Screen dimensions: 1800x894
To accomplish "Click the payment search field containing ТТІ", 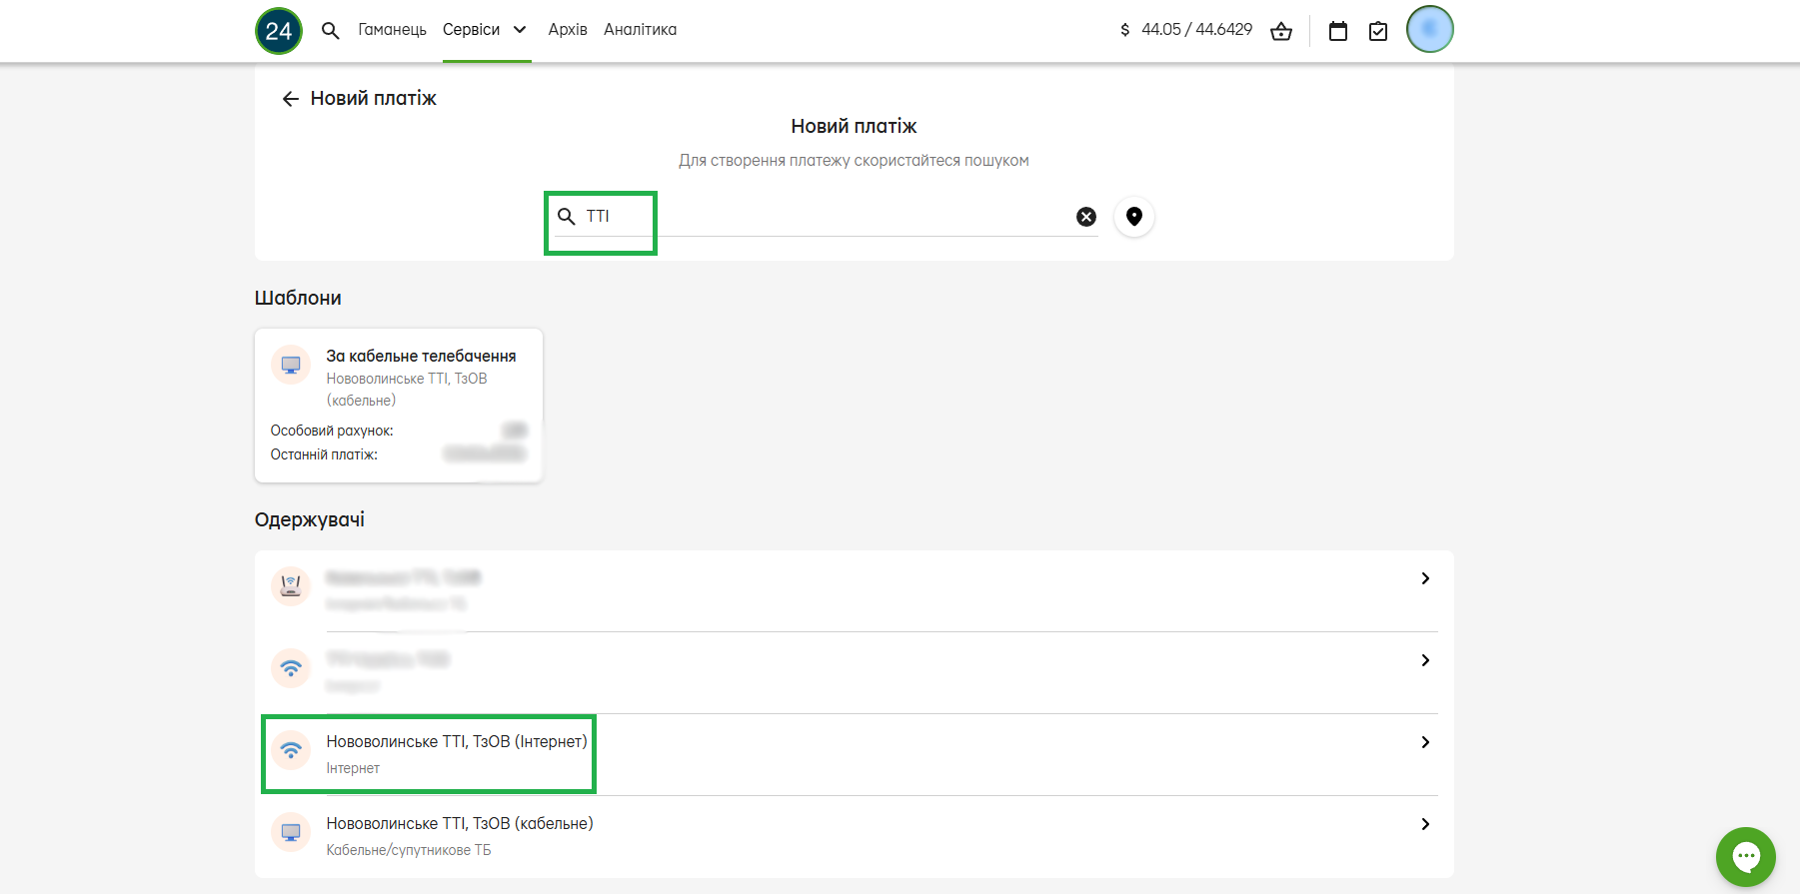I will click(826, 217).
